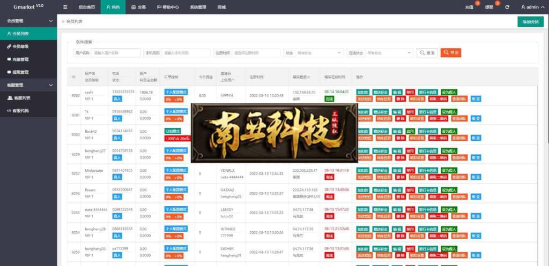The image size is (549, 266).
Task: Click 设为假人 for user hengheng27
Action: 449,151
